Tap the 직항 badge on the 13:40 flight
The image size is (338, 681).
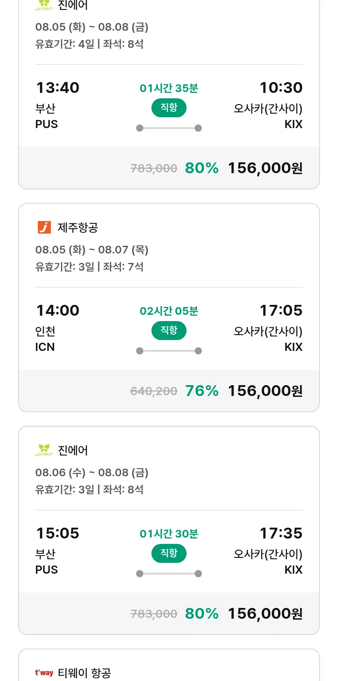[169, 108]
